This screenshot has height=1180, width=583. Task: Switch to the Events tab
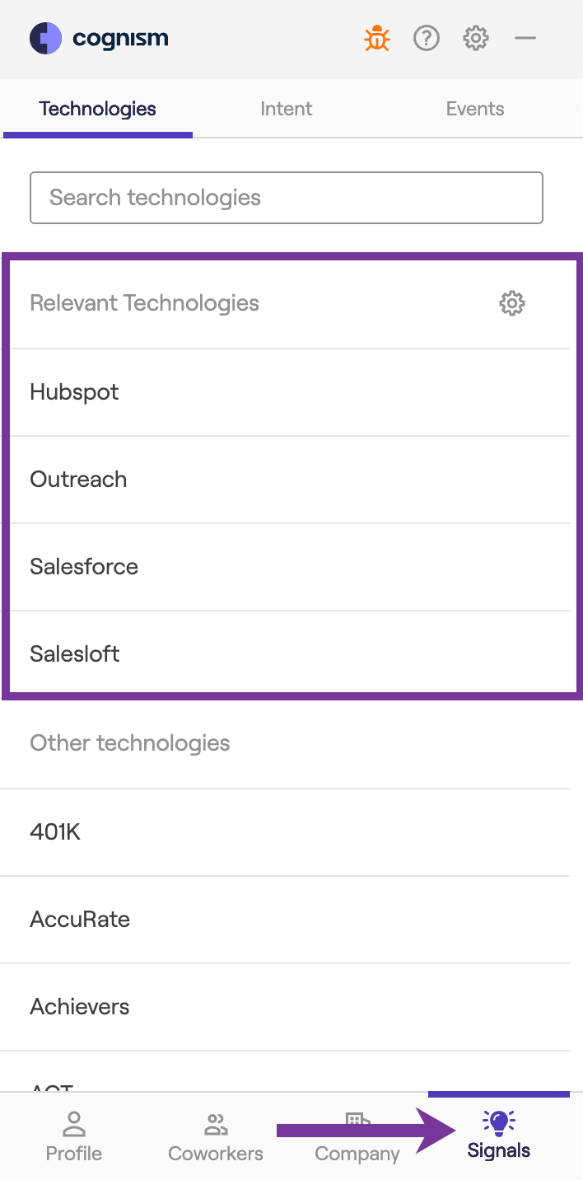(x=475, y=109)
